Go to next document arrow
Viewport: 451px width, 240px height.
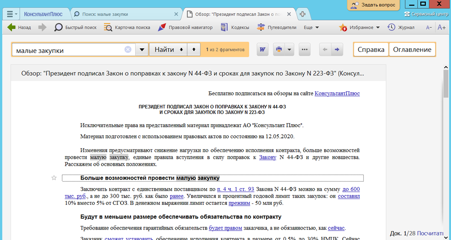pyautogui.click(x=337, y=50)
